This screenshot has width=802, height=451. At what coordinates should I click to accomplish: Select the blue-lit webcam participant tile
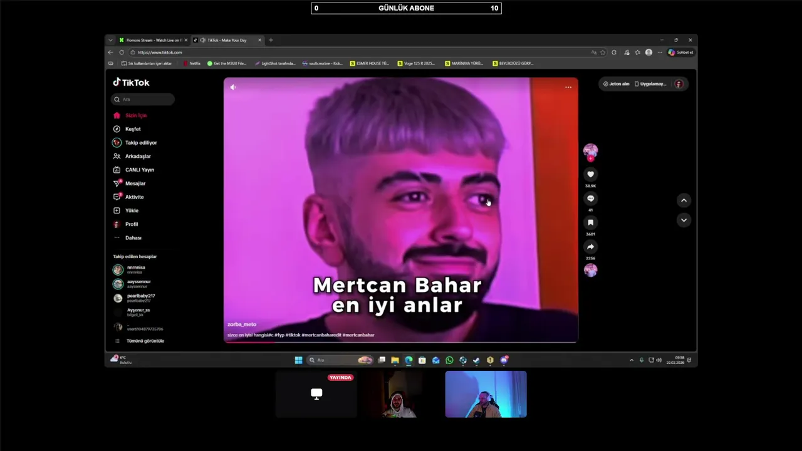coord(486,394)
